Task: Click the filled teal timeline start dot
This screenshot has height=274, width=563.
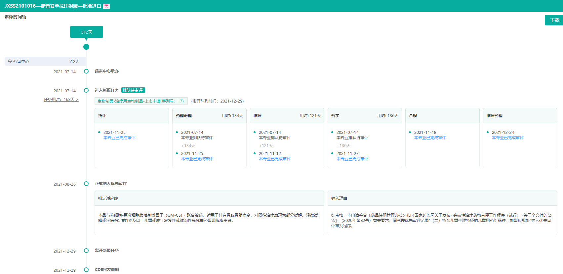Action: click(86, 47)
